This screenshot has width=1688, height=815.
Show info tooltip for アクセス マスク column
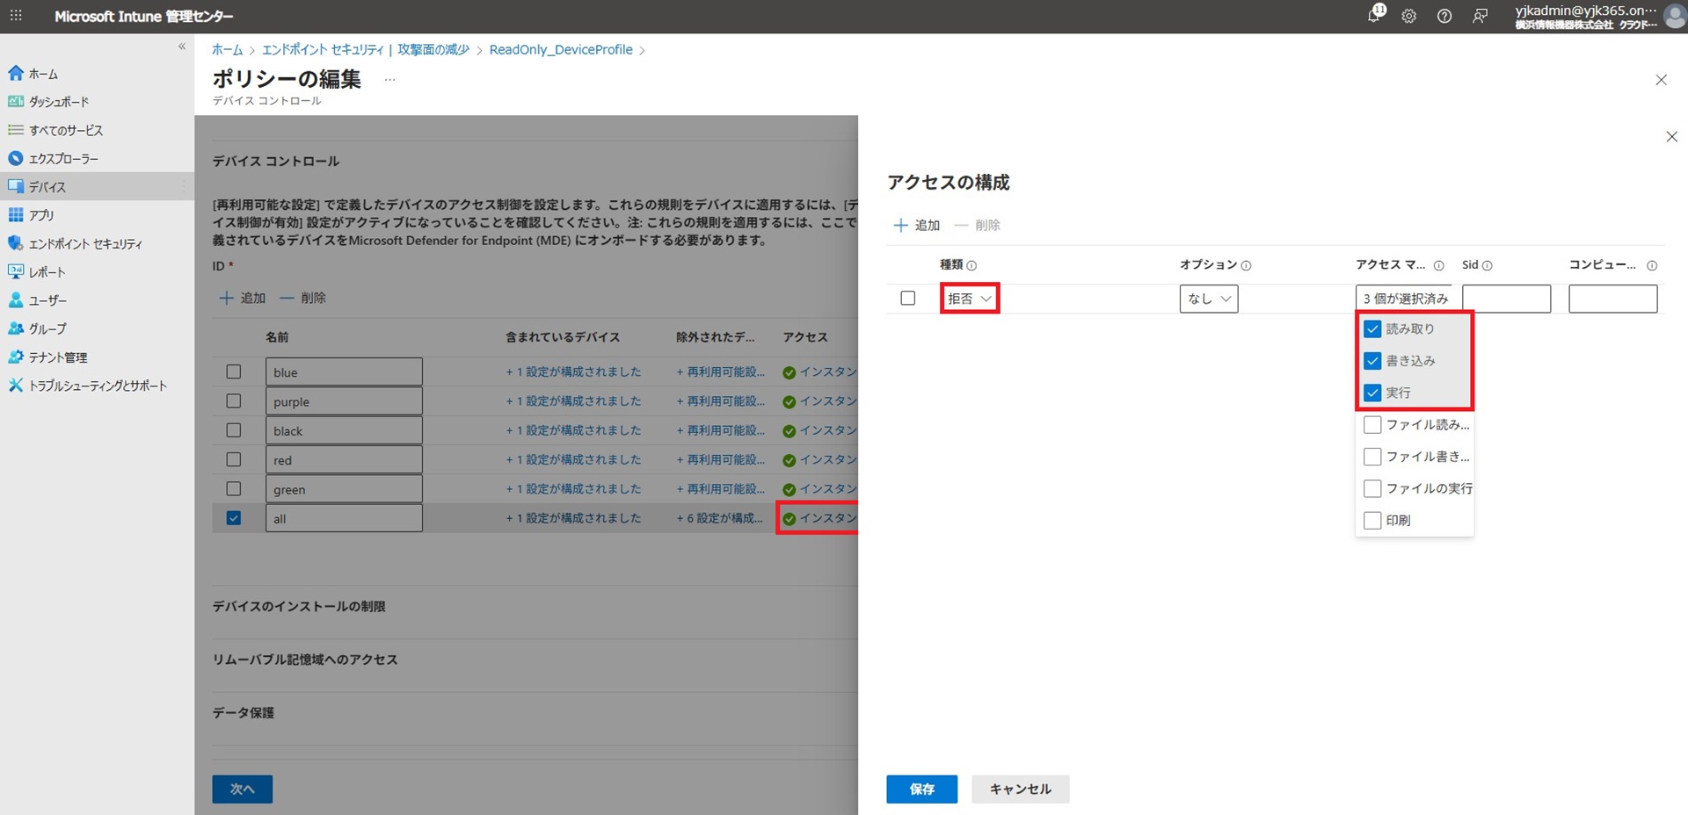click(1438, 265)
